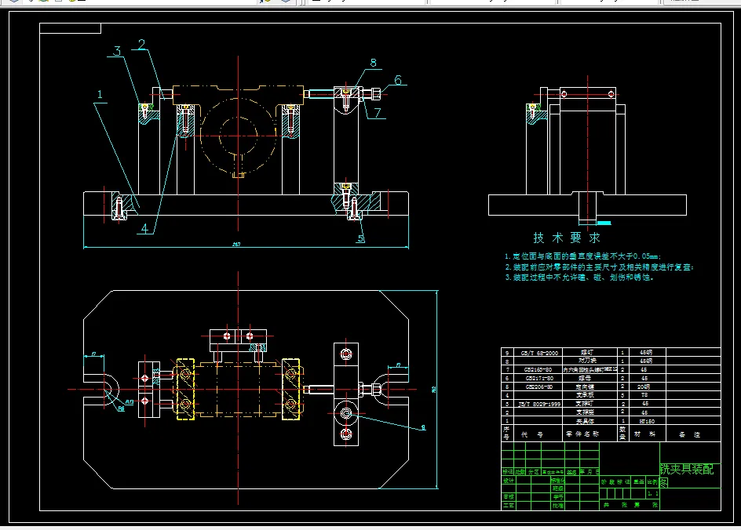The width and height of the screenshot is (741, 530).
Task: Select callout number 9 in the plan view
Action: pos(423,427)
